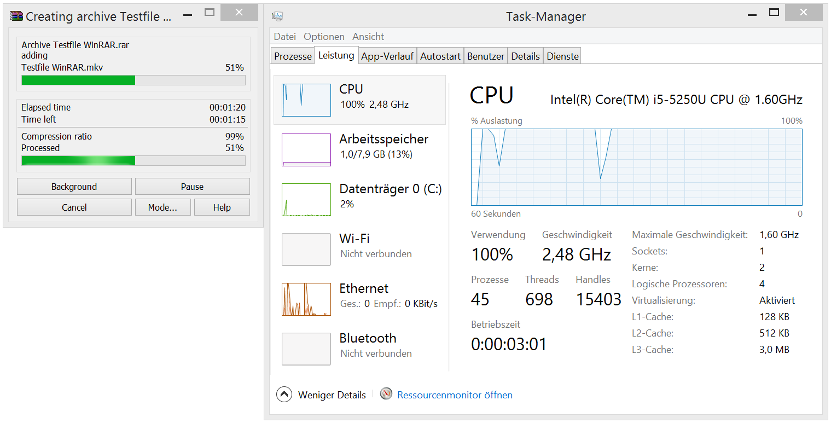Click the Verwendung 100% value
The height and width of the screenshot is (423, 831).
click(x=492, y=254)
